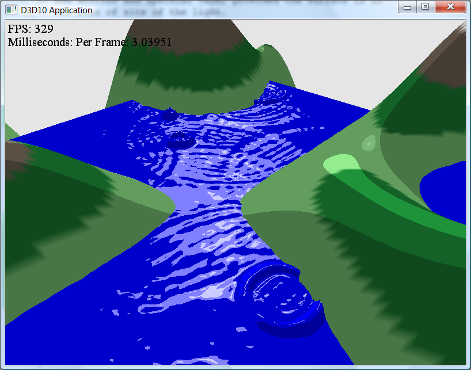Select the Milliseconds Per Frame readout

coord(89,42)
